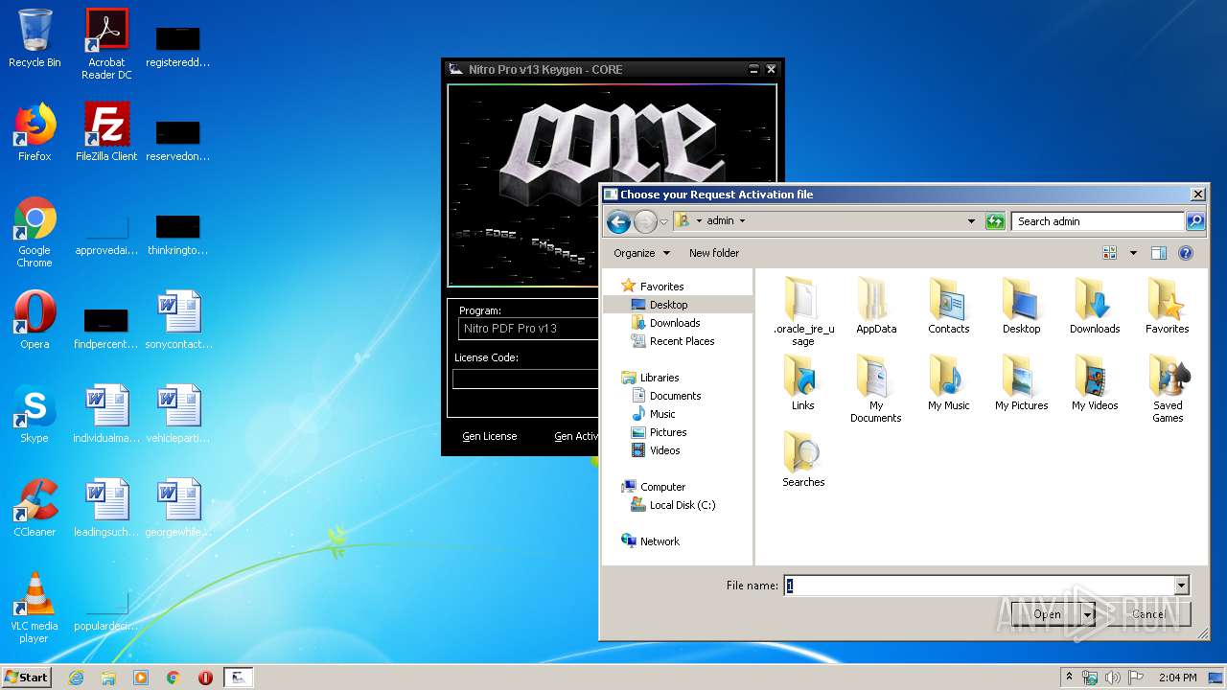Select Local Disk (C:)

(673, 505)
